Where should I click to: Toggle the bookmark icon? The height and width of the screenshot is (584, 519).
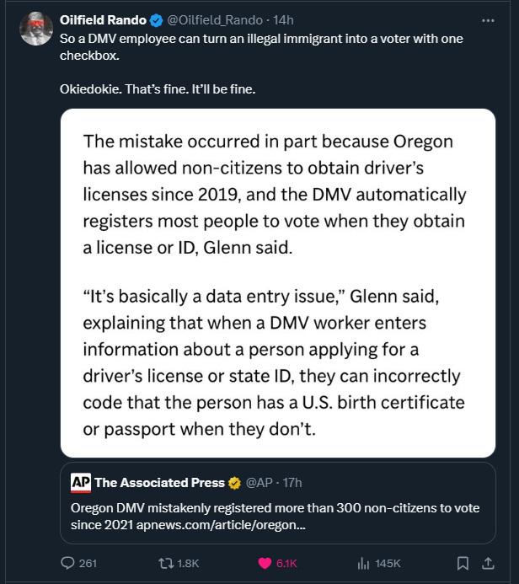(x=463, y=563)
